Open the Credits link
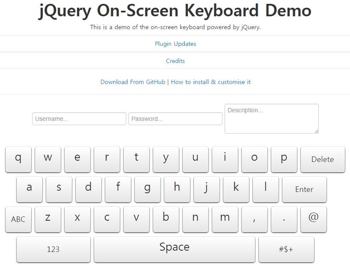 point(175,61)
